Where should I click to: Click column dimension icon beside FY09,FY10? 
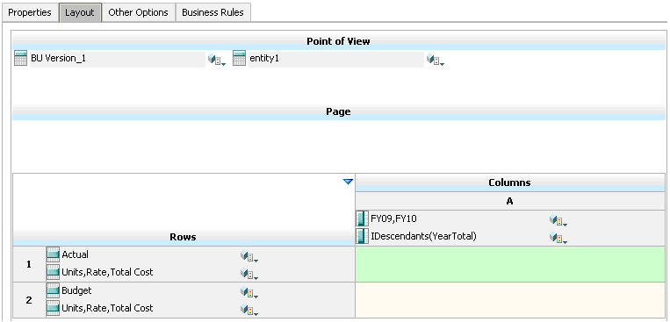[362, 218]
